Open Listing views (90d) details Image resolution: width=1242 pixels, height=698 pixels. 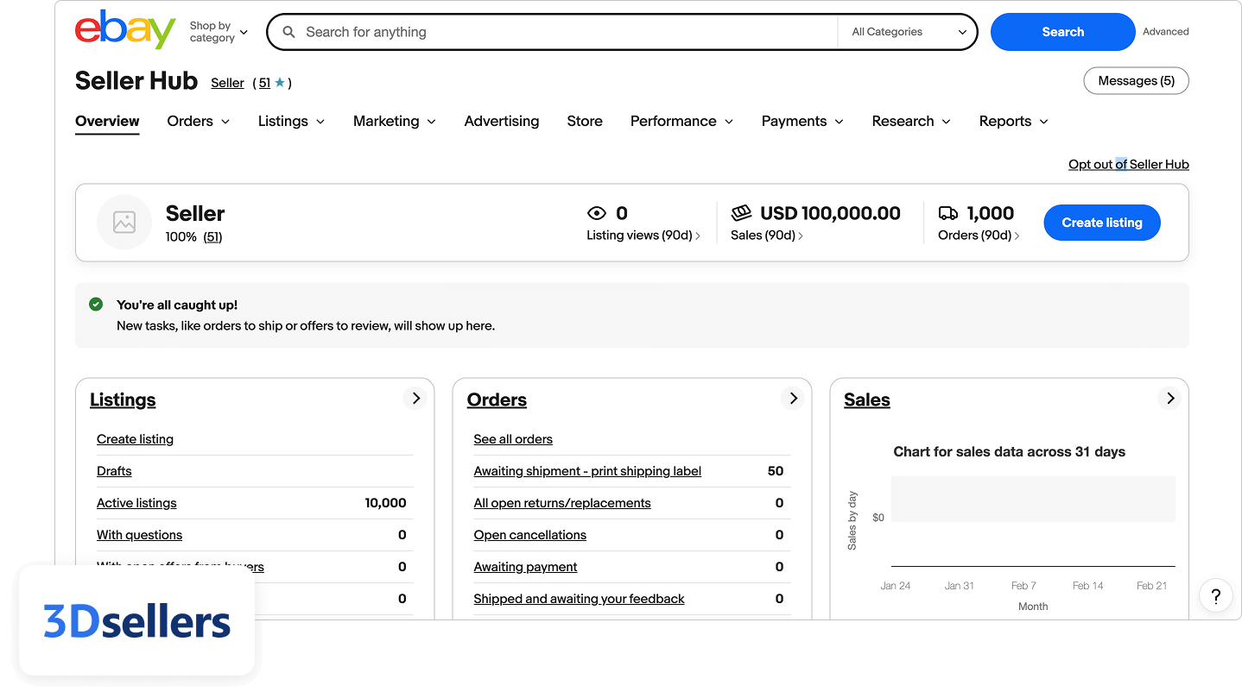643,235
